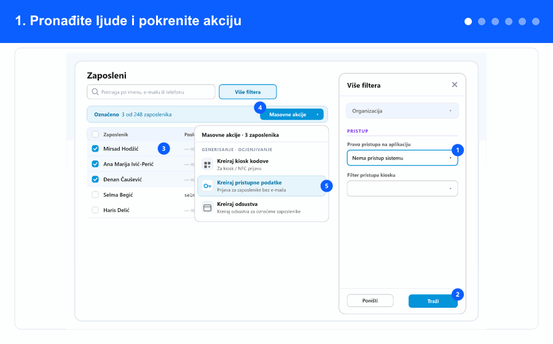The image size is (553, 344).
Task: Focus the Pretraga po imenu search field
Action: tap(151, 92)
